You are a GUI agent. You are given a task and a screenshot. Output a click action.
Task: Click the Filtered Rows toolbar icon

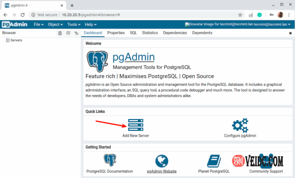click(x=76, y=33)
